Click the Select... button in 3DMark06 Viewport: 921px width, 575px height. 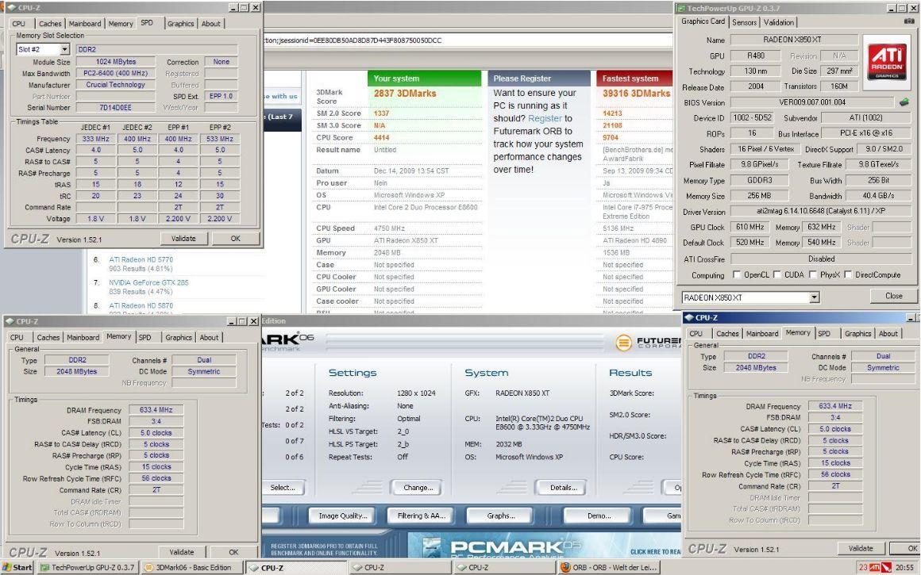coord(283,488)
